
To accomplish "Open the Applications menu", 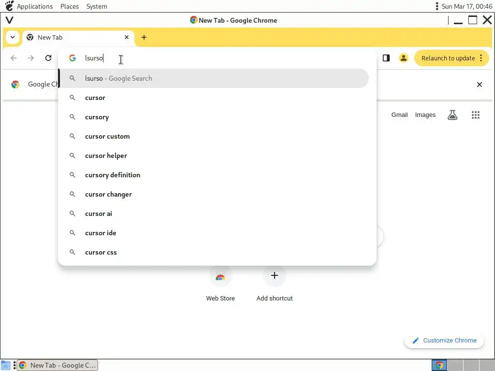I will (35, 6).
